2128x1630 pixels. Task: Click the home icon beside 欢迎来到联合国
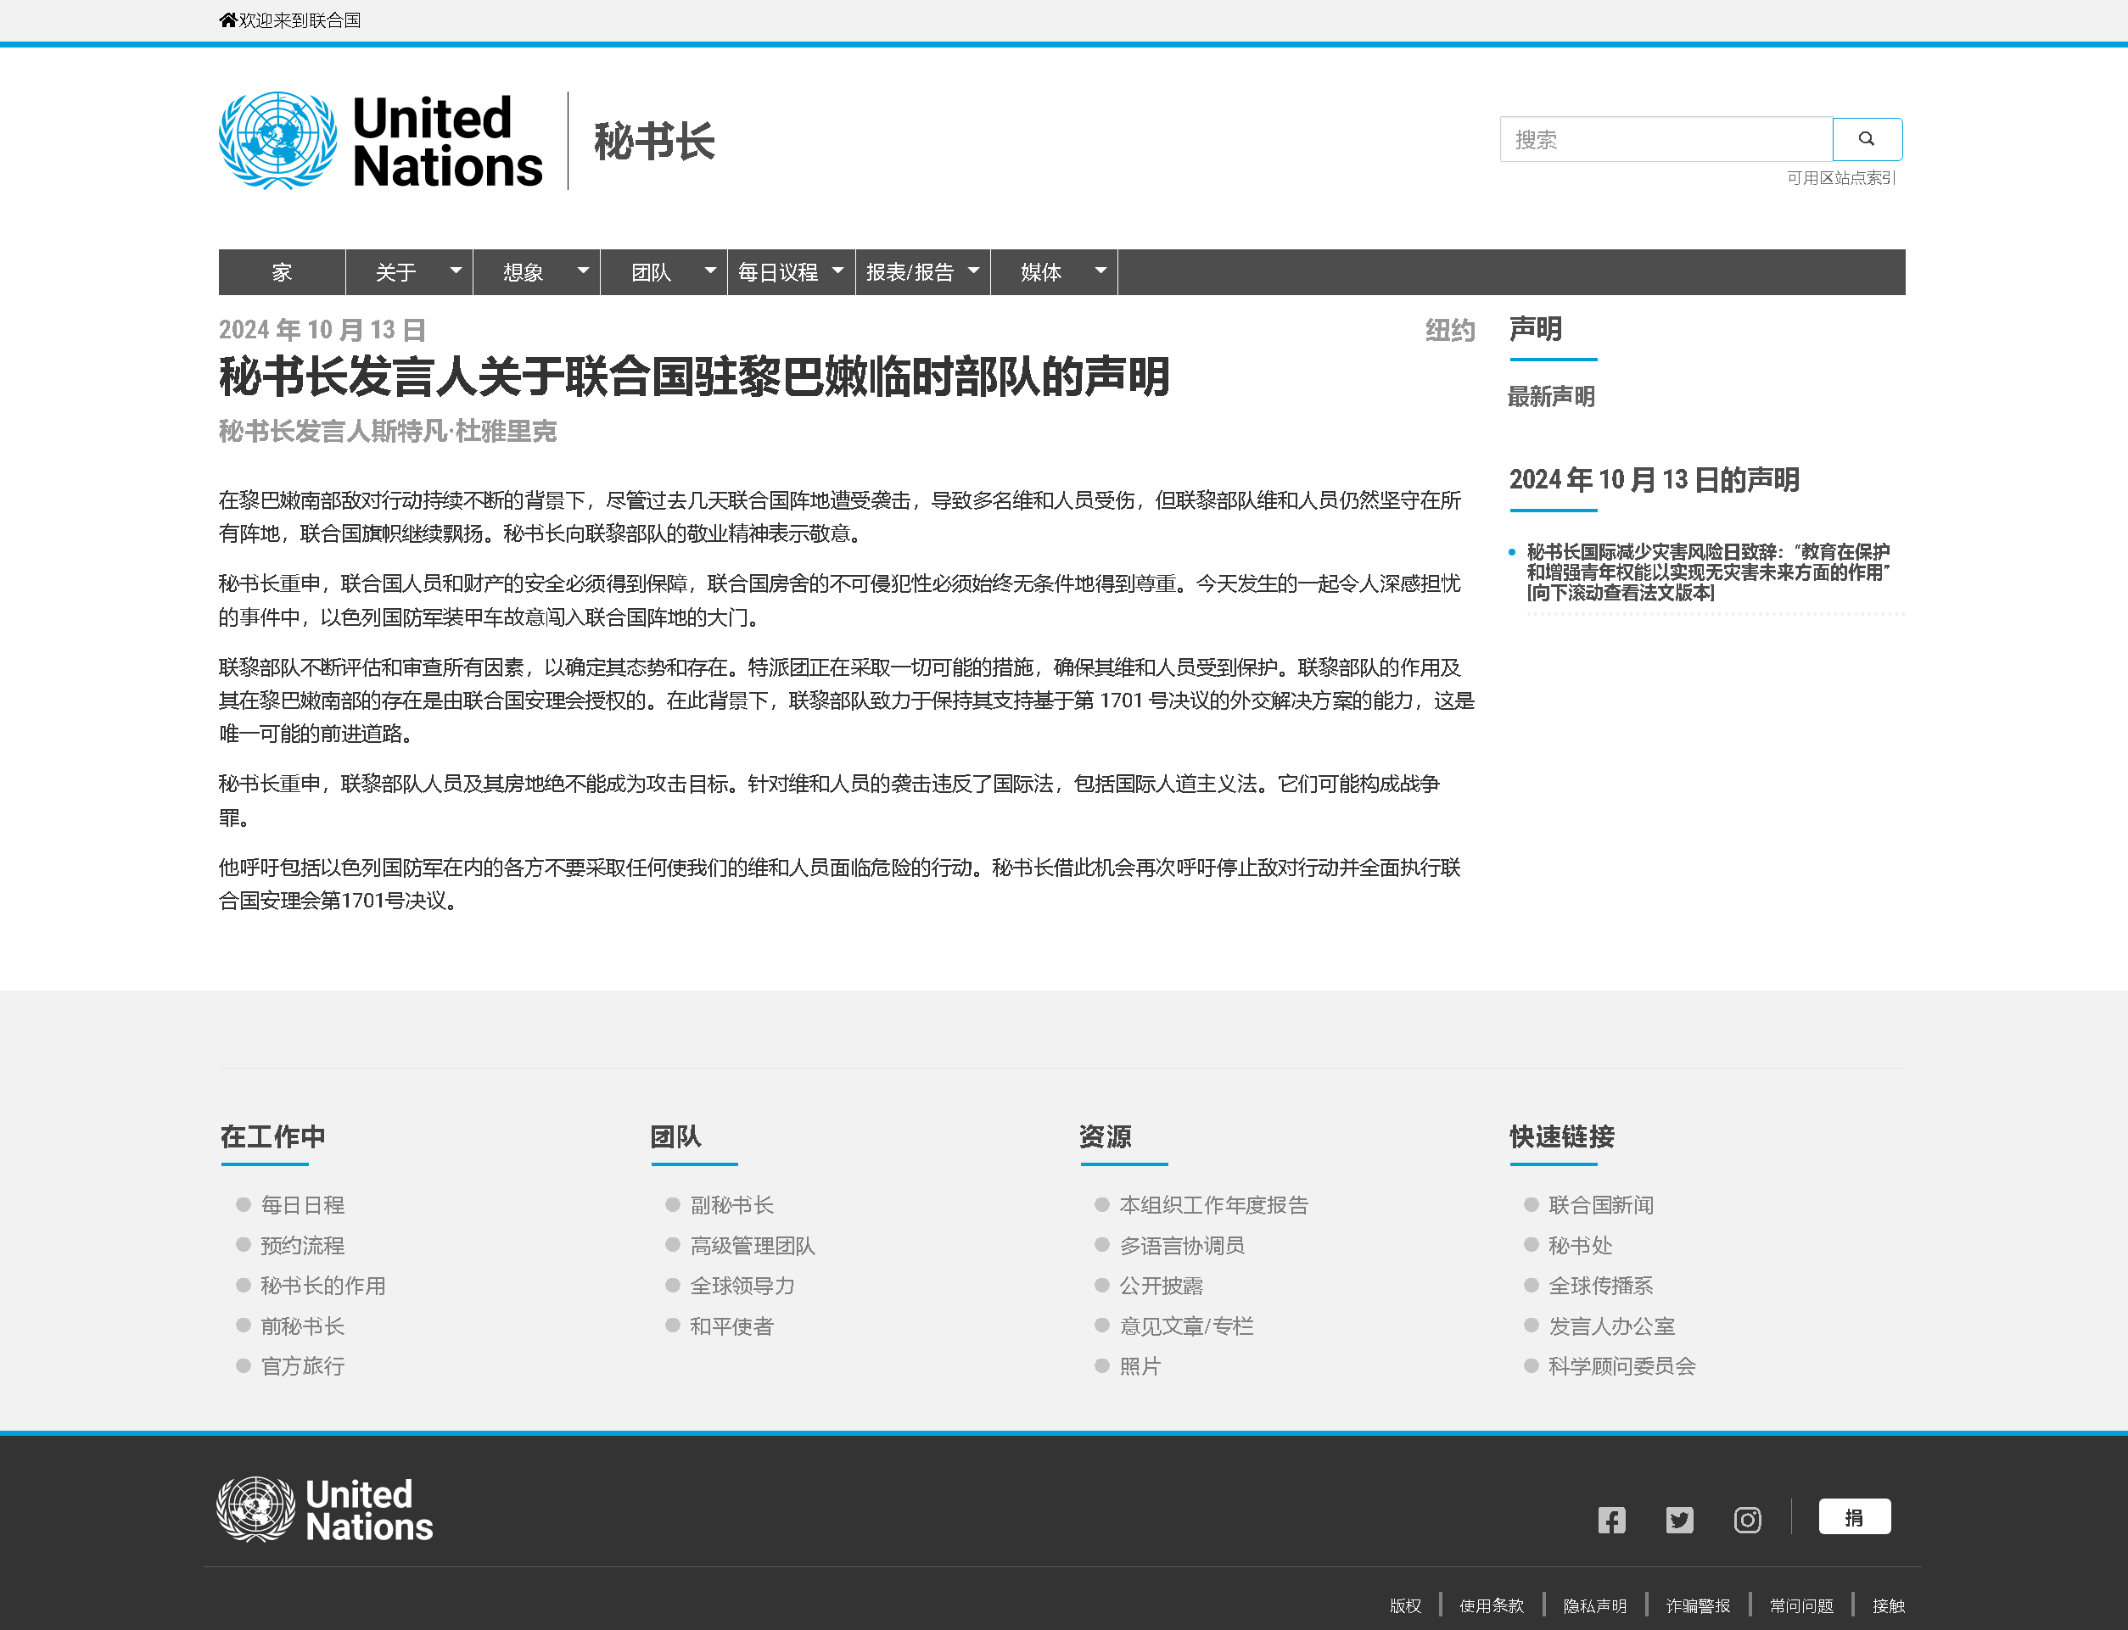click(x=228, y=20)
